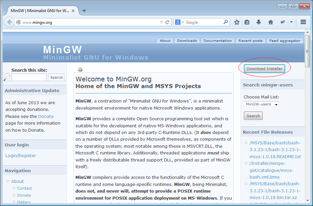Open the dropdown arrow beside the add-on icon
The image size is (313, 206).
tap(292, 22)
